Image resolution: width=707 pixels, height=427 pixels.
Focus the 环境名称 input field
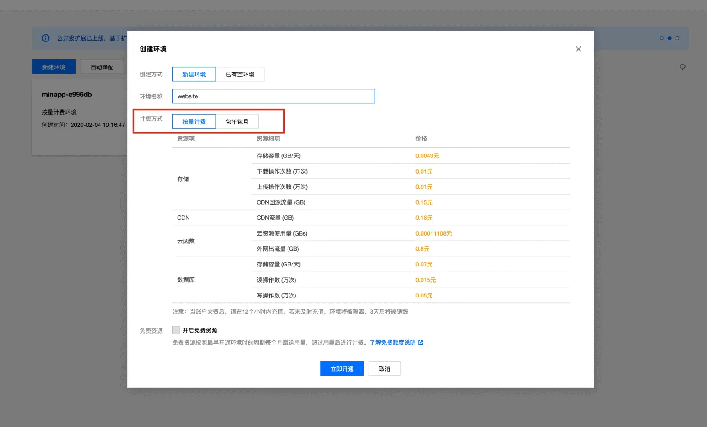tap(274, 96)
